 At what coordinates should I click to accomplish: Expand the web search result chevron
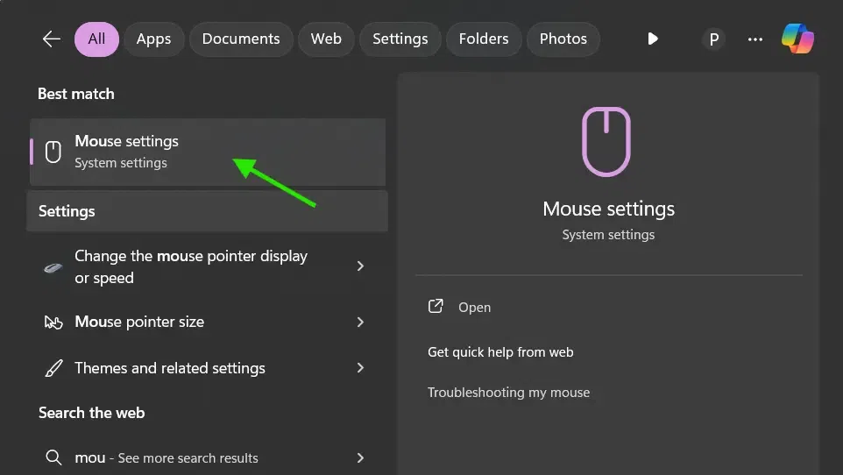point(360,457)
